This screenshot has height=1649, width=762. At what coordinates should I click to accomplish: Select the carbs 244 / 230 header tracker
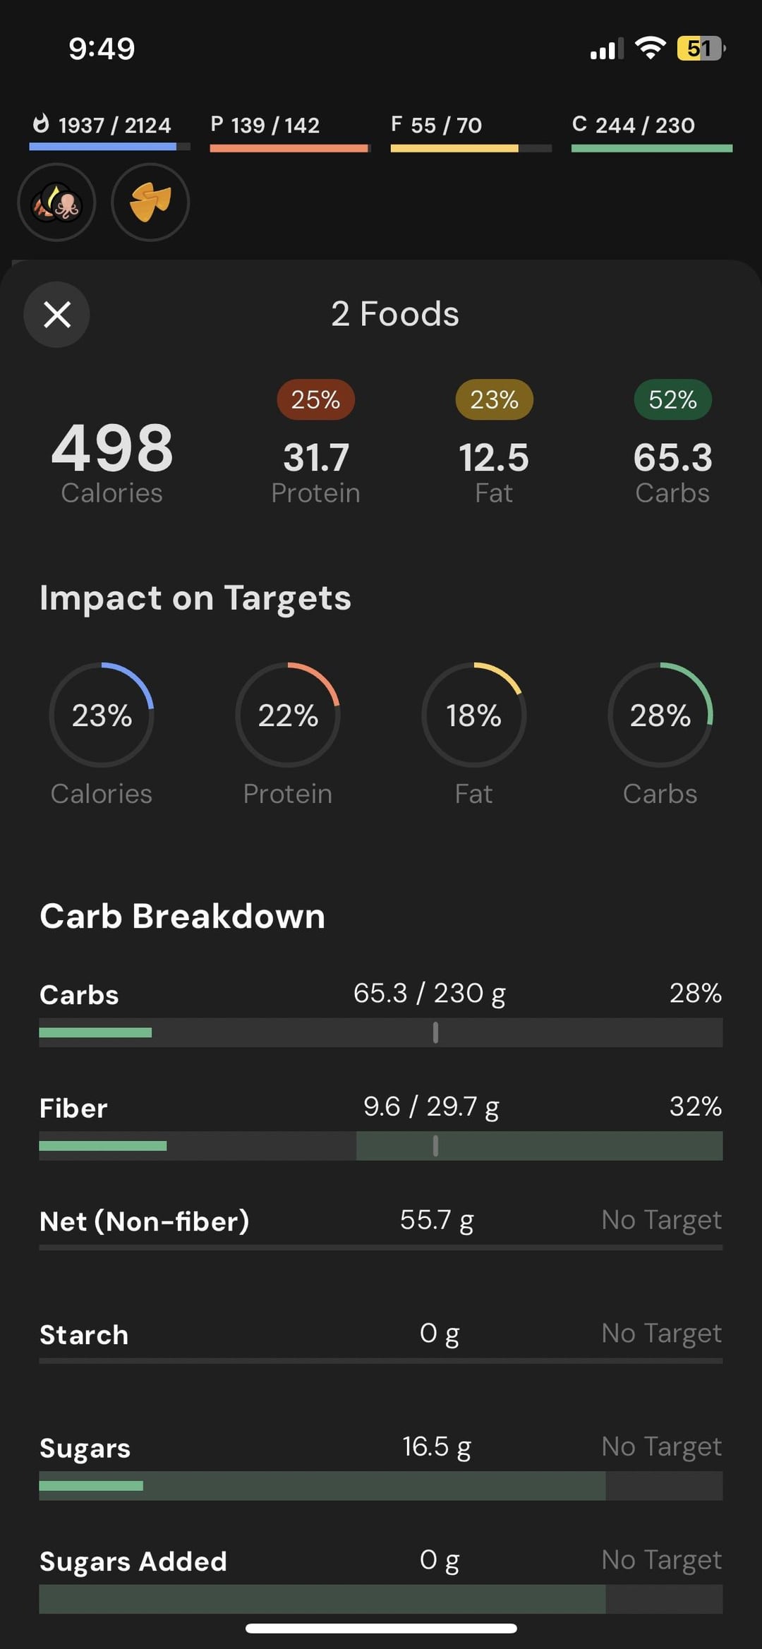click(652, 131)
